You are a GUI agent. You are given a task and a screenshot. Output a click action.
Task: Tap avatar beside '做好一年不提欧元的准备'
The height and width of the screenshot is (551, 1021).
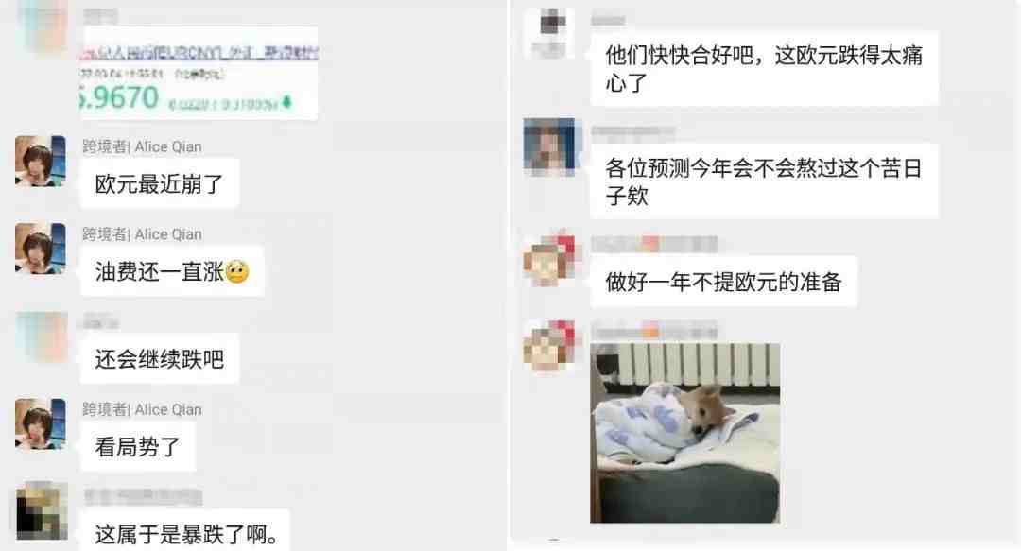549,259
